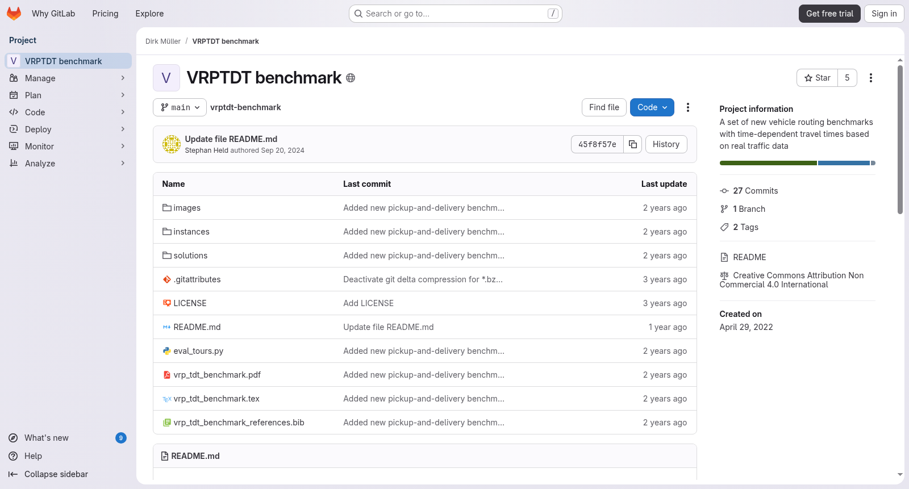Click commit hash 45f8f57e
The image size is (909, 489).
pos(597,144)
